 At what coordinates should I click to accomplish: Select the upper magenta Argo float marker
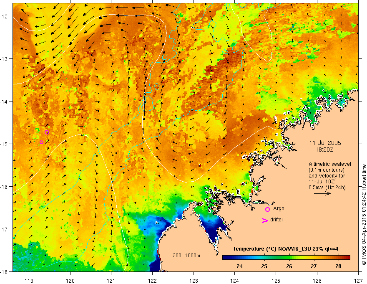(47, 132)
